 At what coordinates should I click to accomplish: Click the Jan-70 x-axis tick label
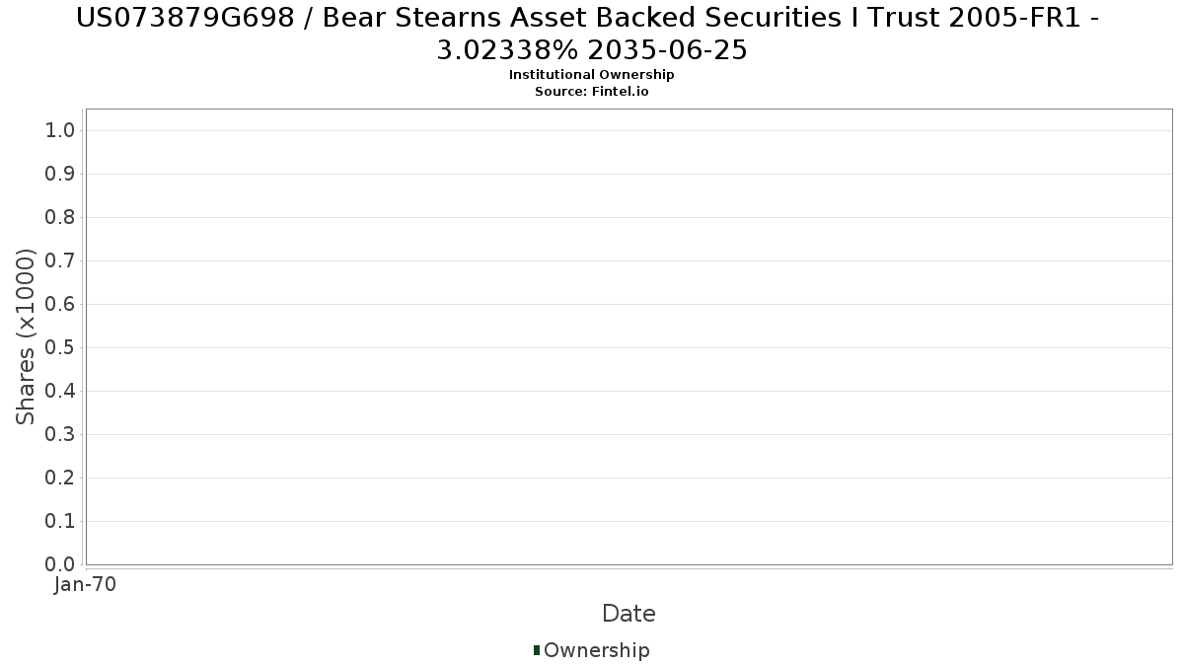[x=85, y=585]
